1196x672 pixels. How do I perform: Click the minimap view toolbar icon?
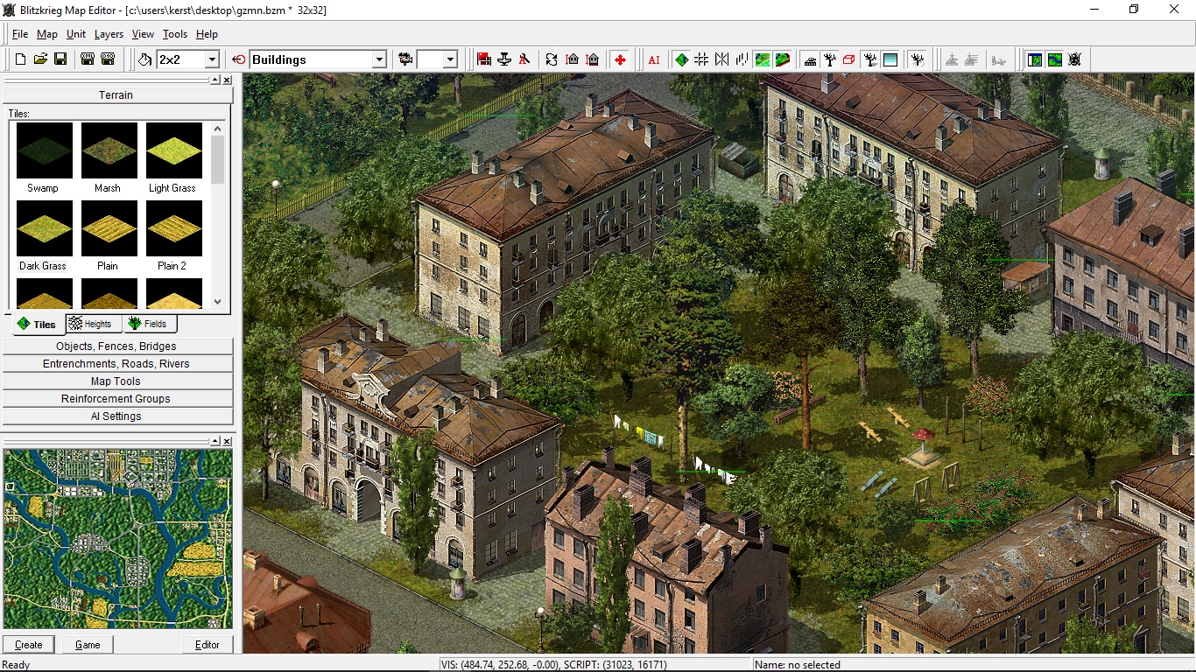coord(1055,59)
